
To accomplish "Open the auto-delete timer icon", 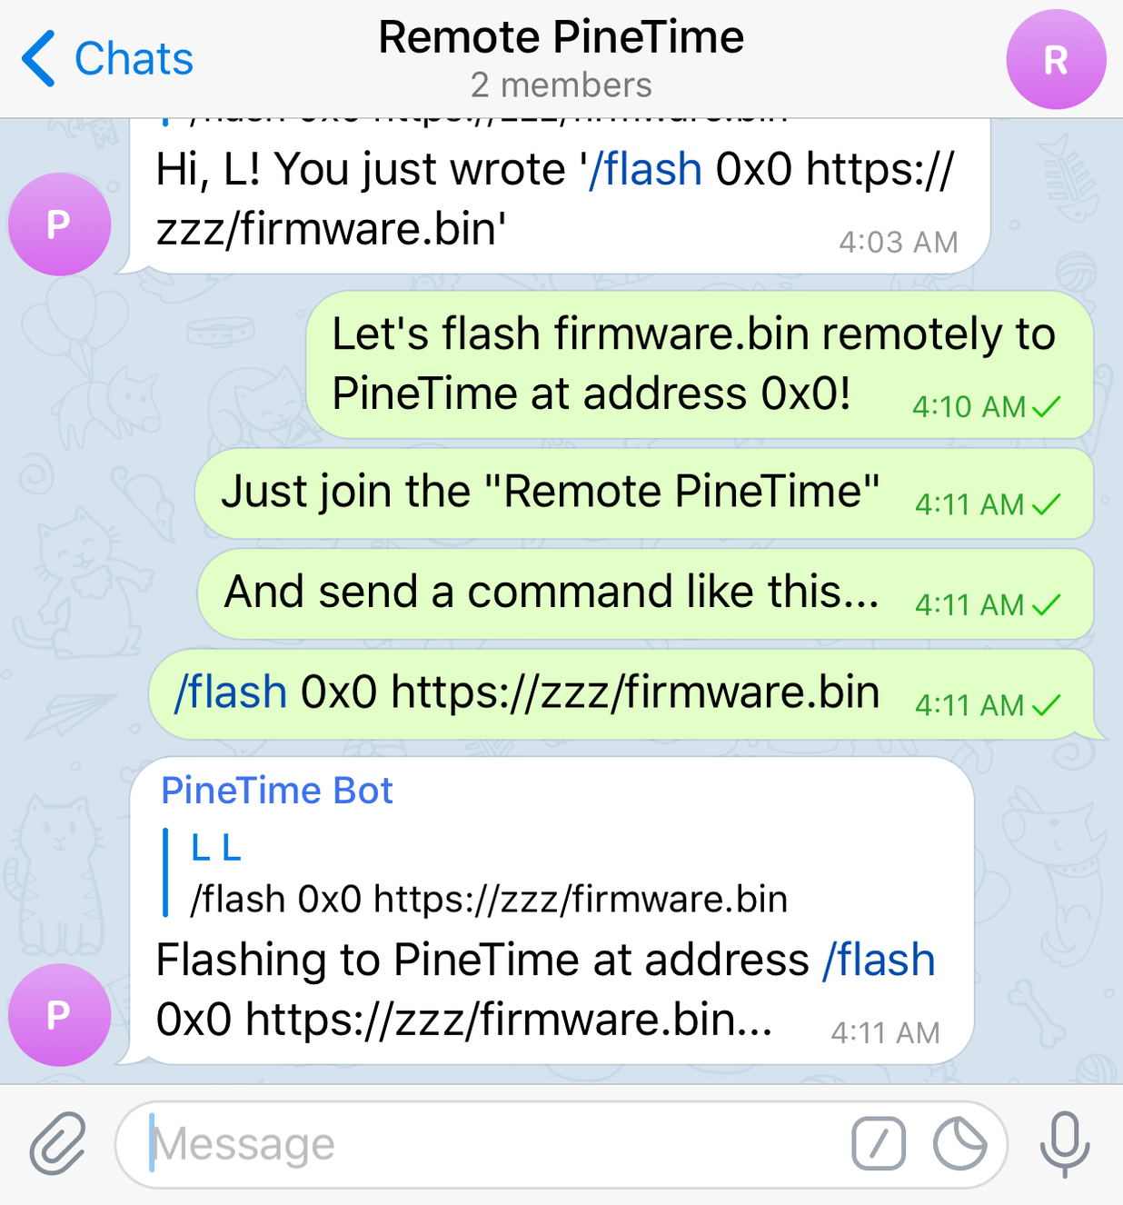I will [959, 1143].
